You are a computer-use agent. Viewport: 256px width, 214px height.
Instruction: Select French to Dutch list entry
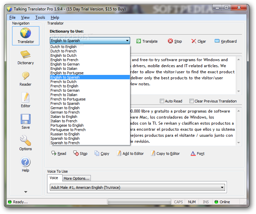90,82
